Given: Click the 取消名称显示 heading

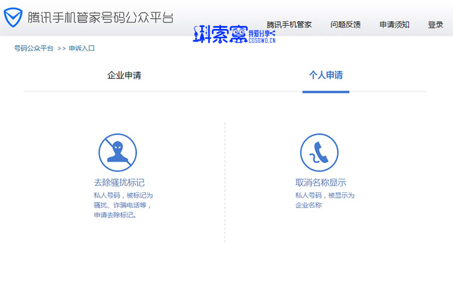Looking at the screenshot, I should pos(321,183).
